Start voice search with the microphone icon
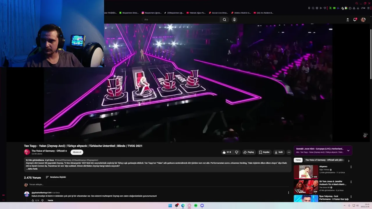 [234, 19]
